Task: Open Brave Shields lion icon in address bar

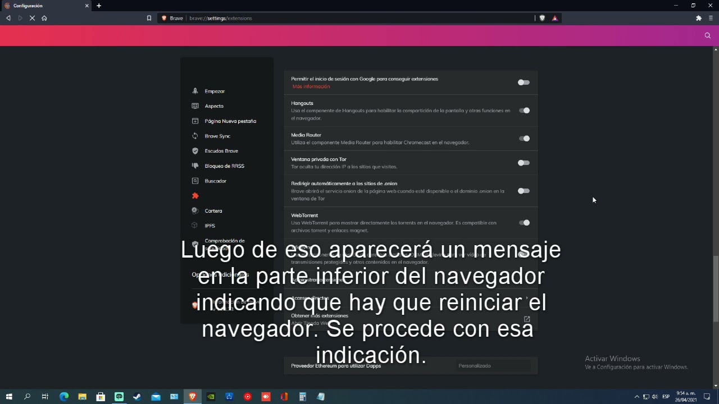Action: click(x=542, y=18)
